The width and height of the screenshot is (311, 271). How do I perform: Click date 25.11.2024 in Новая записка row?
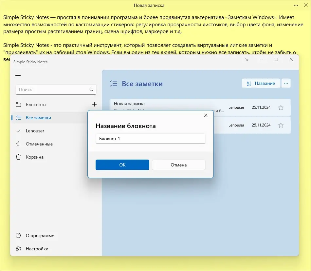[x=261, y=107]
